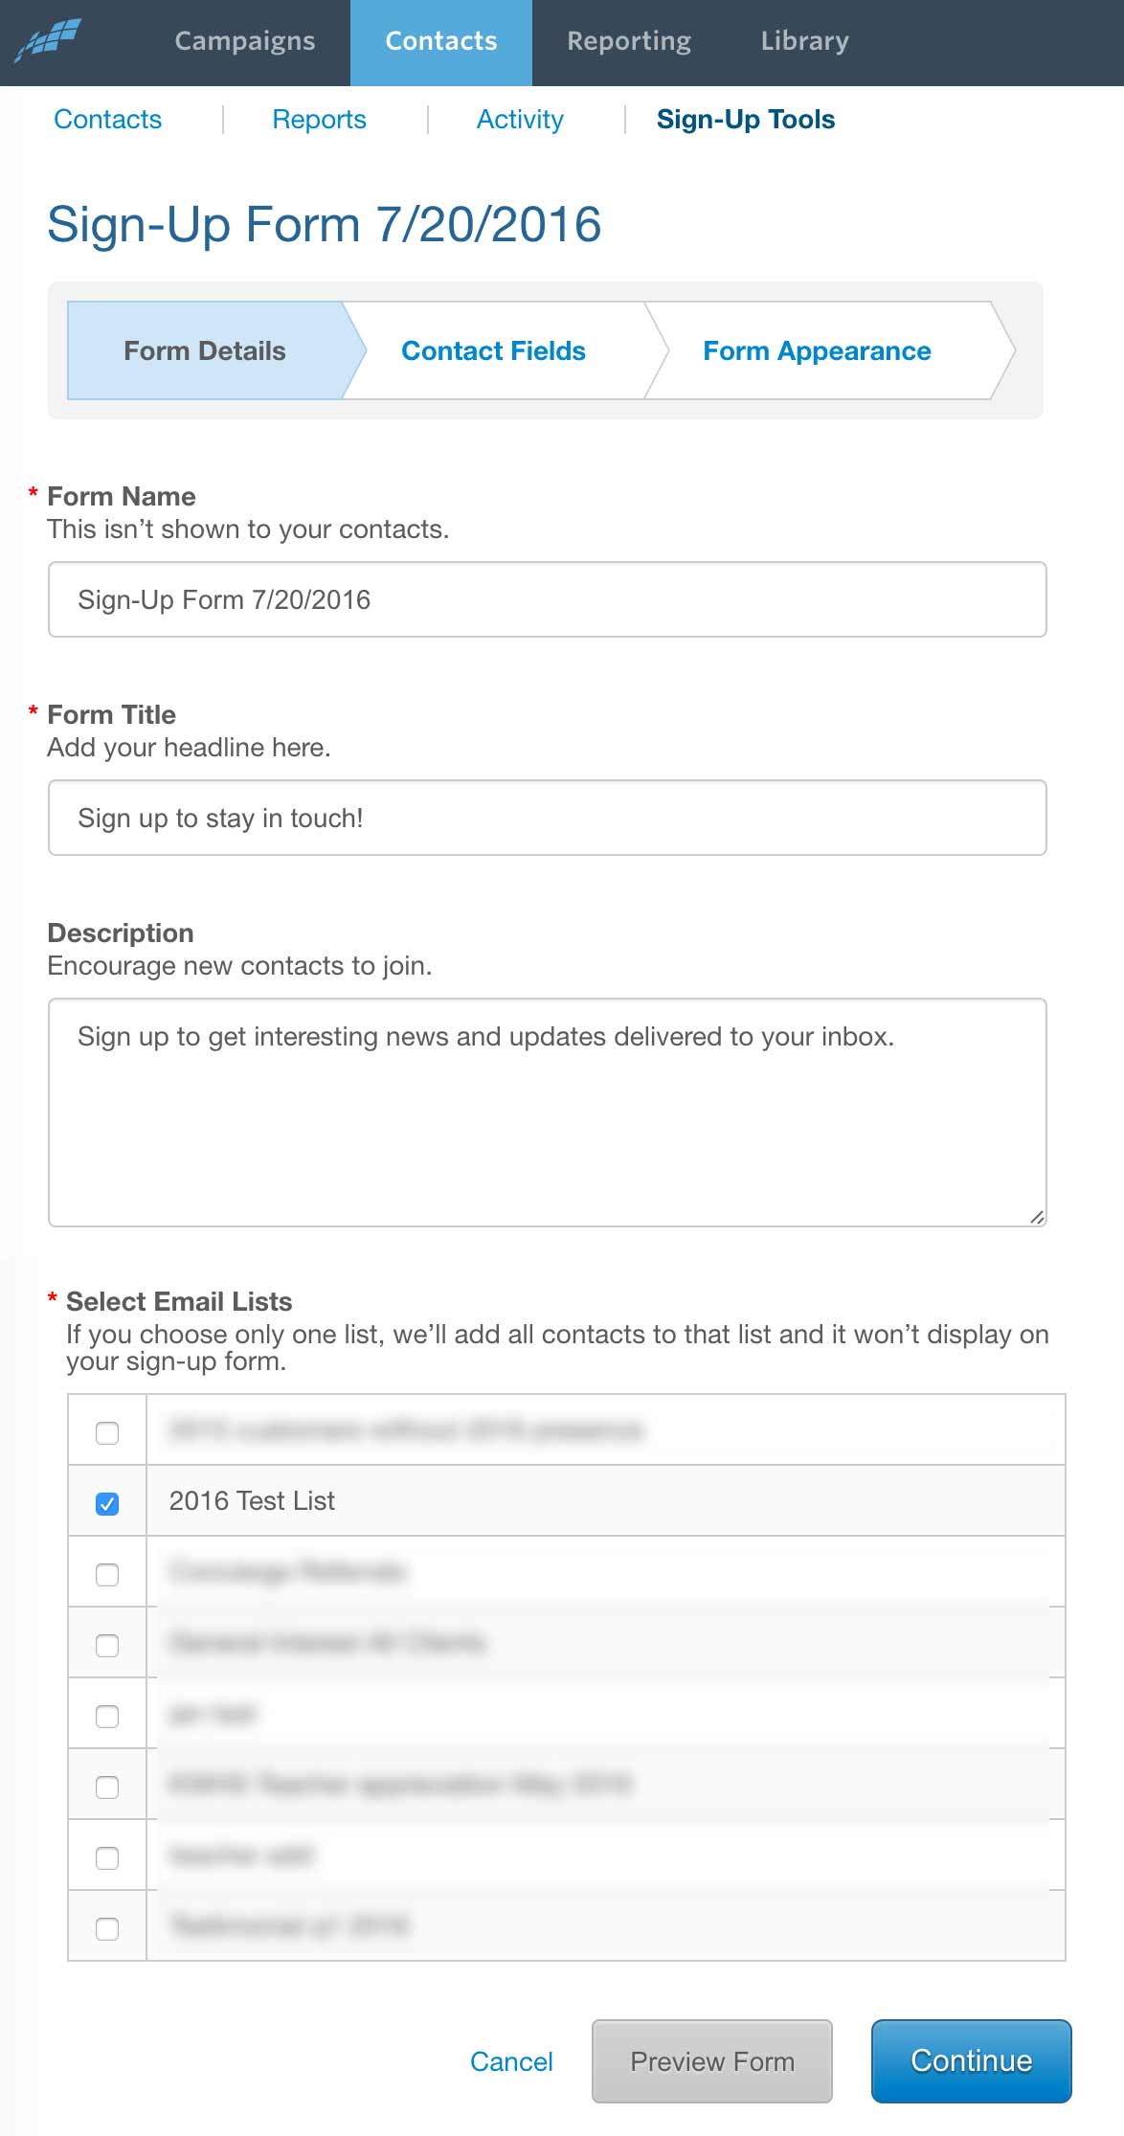Switch to the Reporting tab
The height and width of the screenshot is (2136, 1124).
pos(628,41)
